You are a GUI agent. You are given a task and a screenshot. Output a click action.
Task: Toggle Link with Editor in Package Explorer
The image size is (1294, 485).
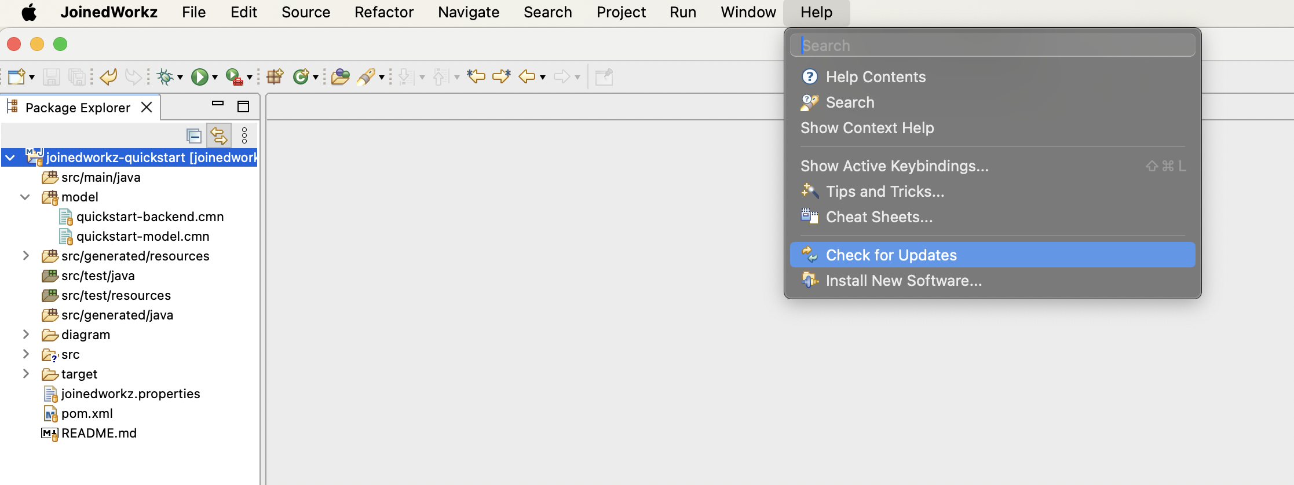pos(219,136)
